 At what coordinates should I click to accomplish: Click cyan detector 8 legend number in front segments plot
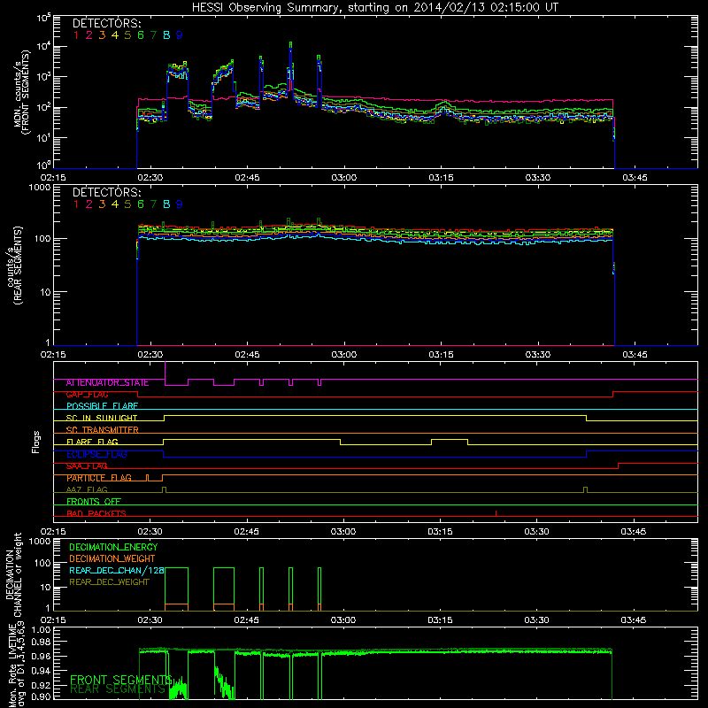pos(166,35)
